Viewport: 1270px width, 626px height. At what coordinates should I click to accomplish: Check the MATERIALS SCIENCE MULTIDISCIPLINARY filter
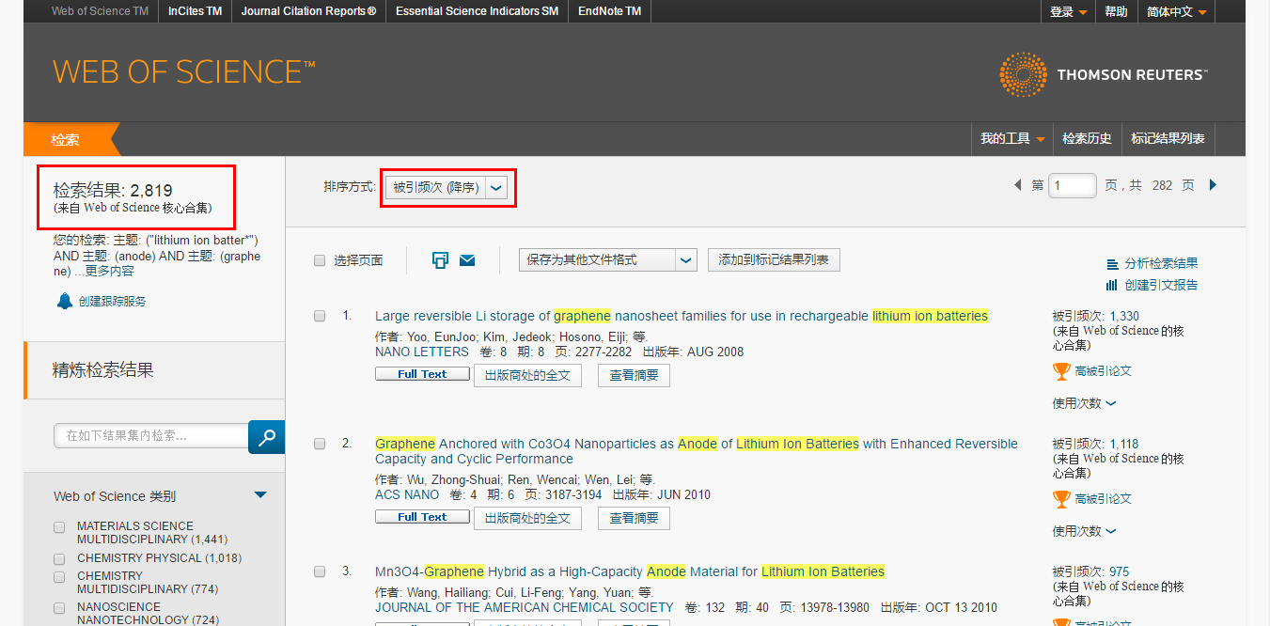pos(58,527)
